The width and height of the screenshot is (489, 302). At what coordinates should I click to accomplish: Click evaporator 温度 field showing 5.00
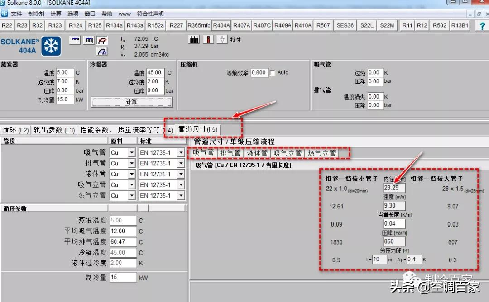click(65, 72)
